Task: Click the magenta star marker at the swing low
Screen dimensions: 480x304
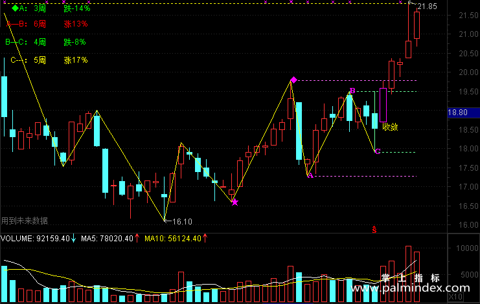Action: [234, 202]
